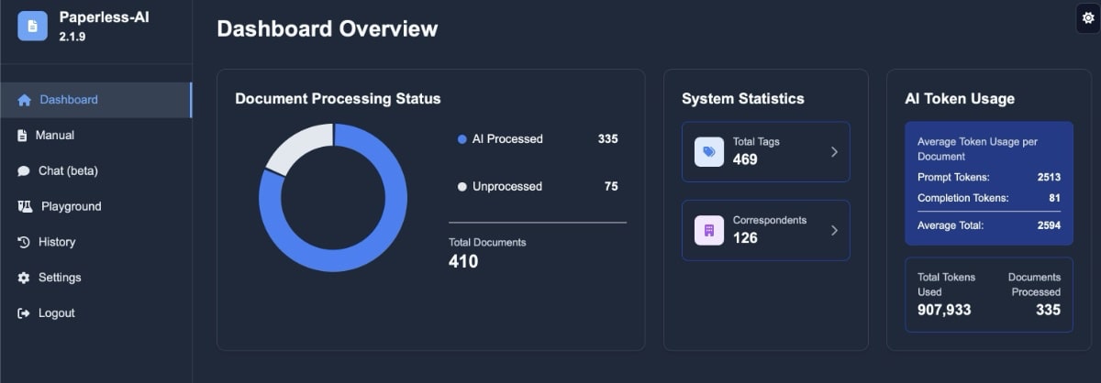Open the Playground menu item
The width and height of the screenshot is (1101, 383).
[x=96, y=207]
